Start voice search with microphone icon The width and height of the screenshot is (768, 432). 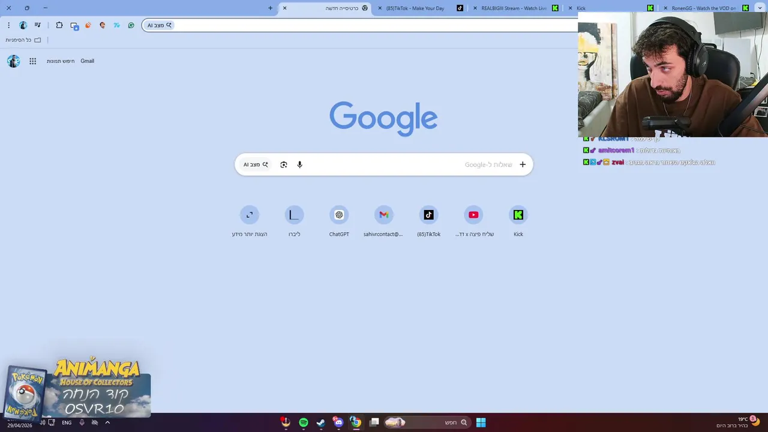coord(300,164)
